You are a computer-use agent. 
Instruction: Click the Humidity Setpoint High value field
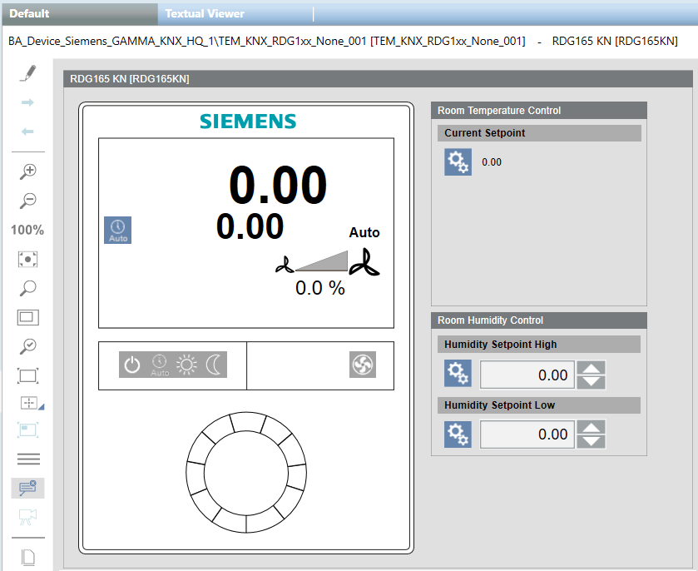pyautogui.click(x=527, y=375)
